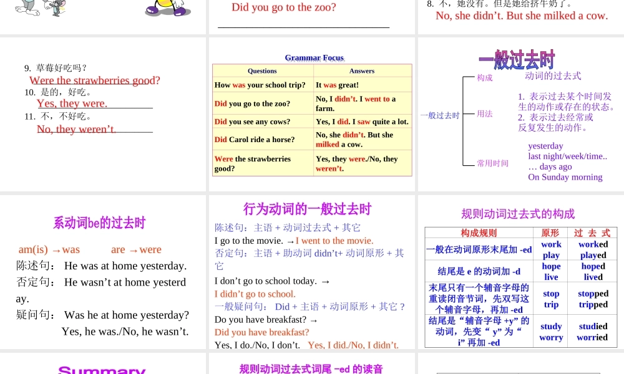Screen dimensions: 624x374
Task: Select 'Yes, they were./No, they weren't.' table cell
Action: click(x=363, y=163)
